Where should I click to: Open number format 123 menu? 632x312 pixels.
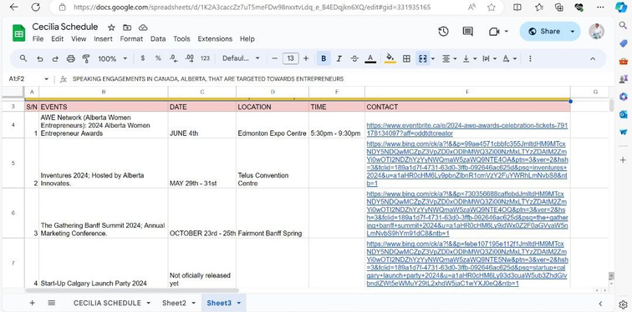coord(205,58)
